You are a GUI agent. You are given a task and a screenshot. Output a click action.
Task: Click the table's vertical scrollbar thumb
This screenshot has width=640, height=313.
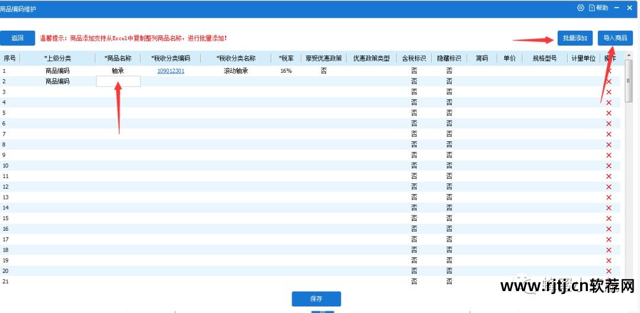(x=629, y=82)
